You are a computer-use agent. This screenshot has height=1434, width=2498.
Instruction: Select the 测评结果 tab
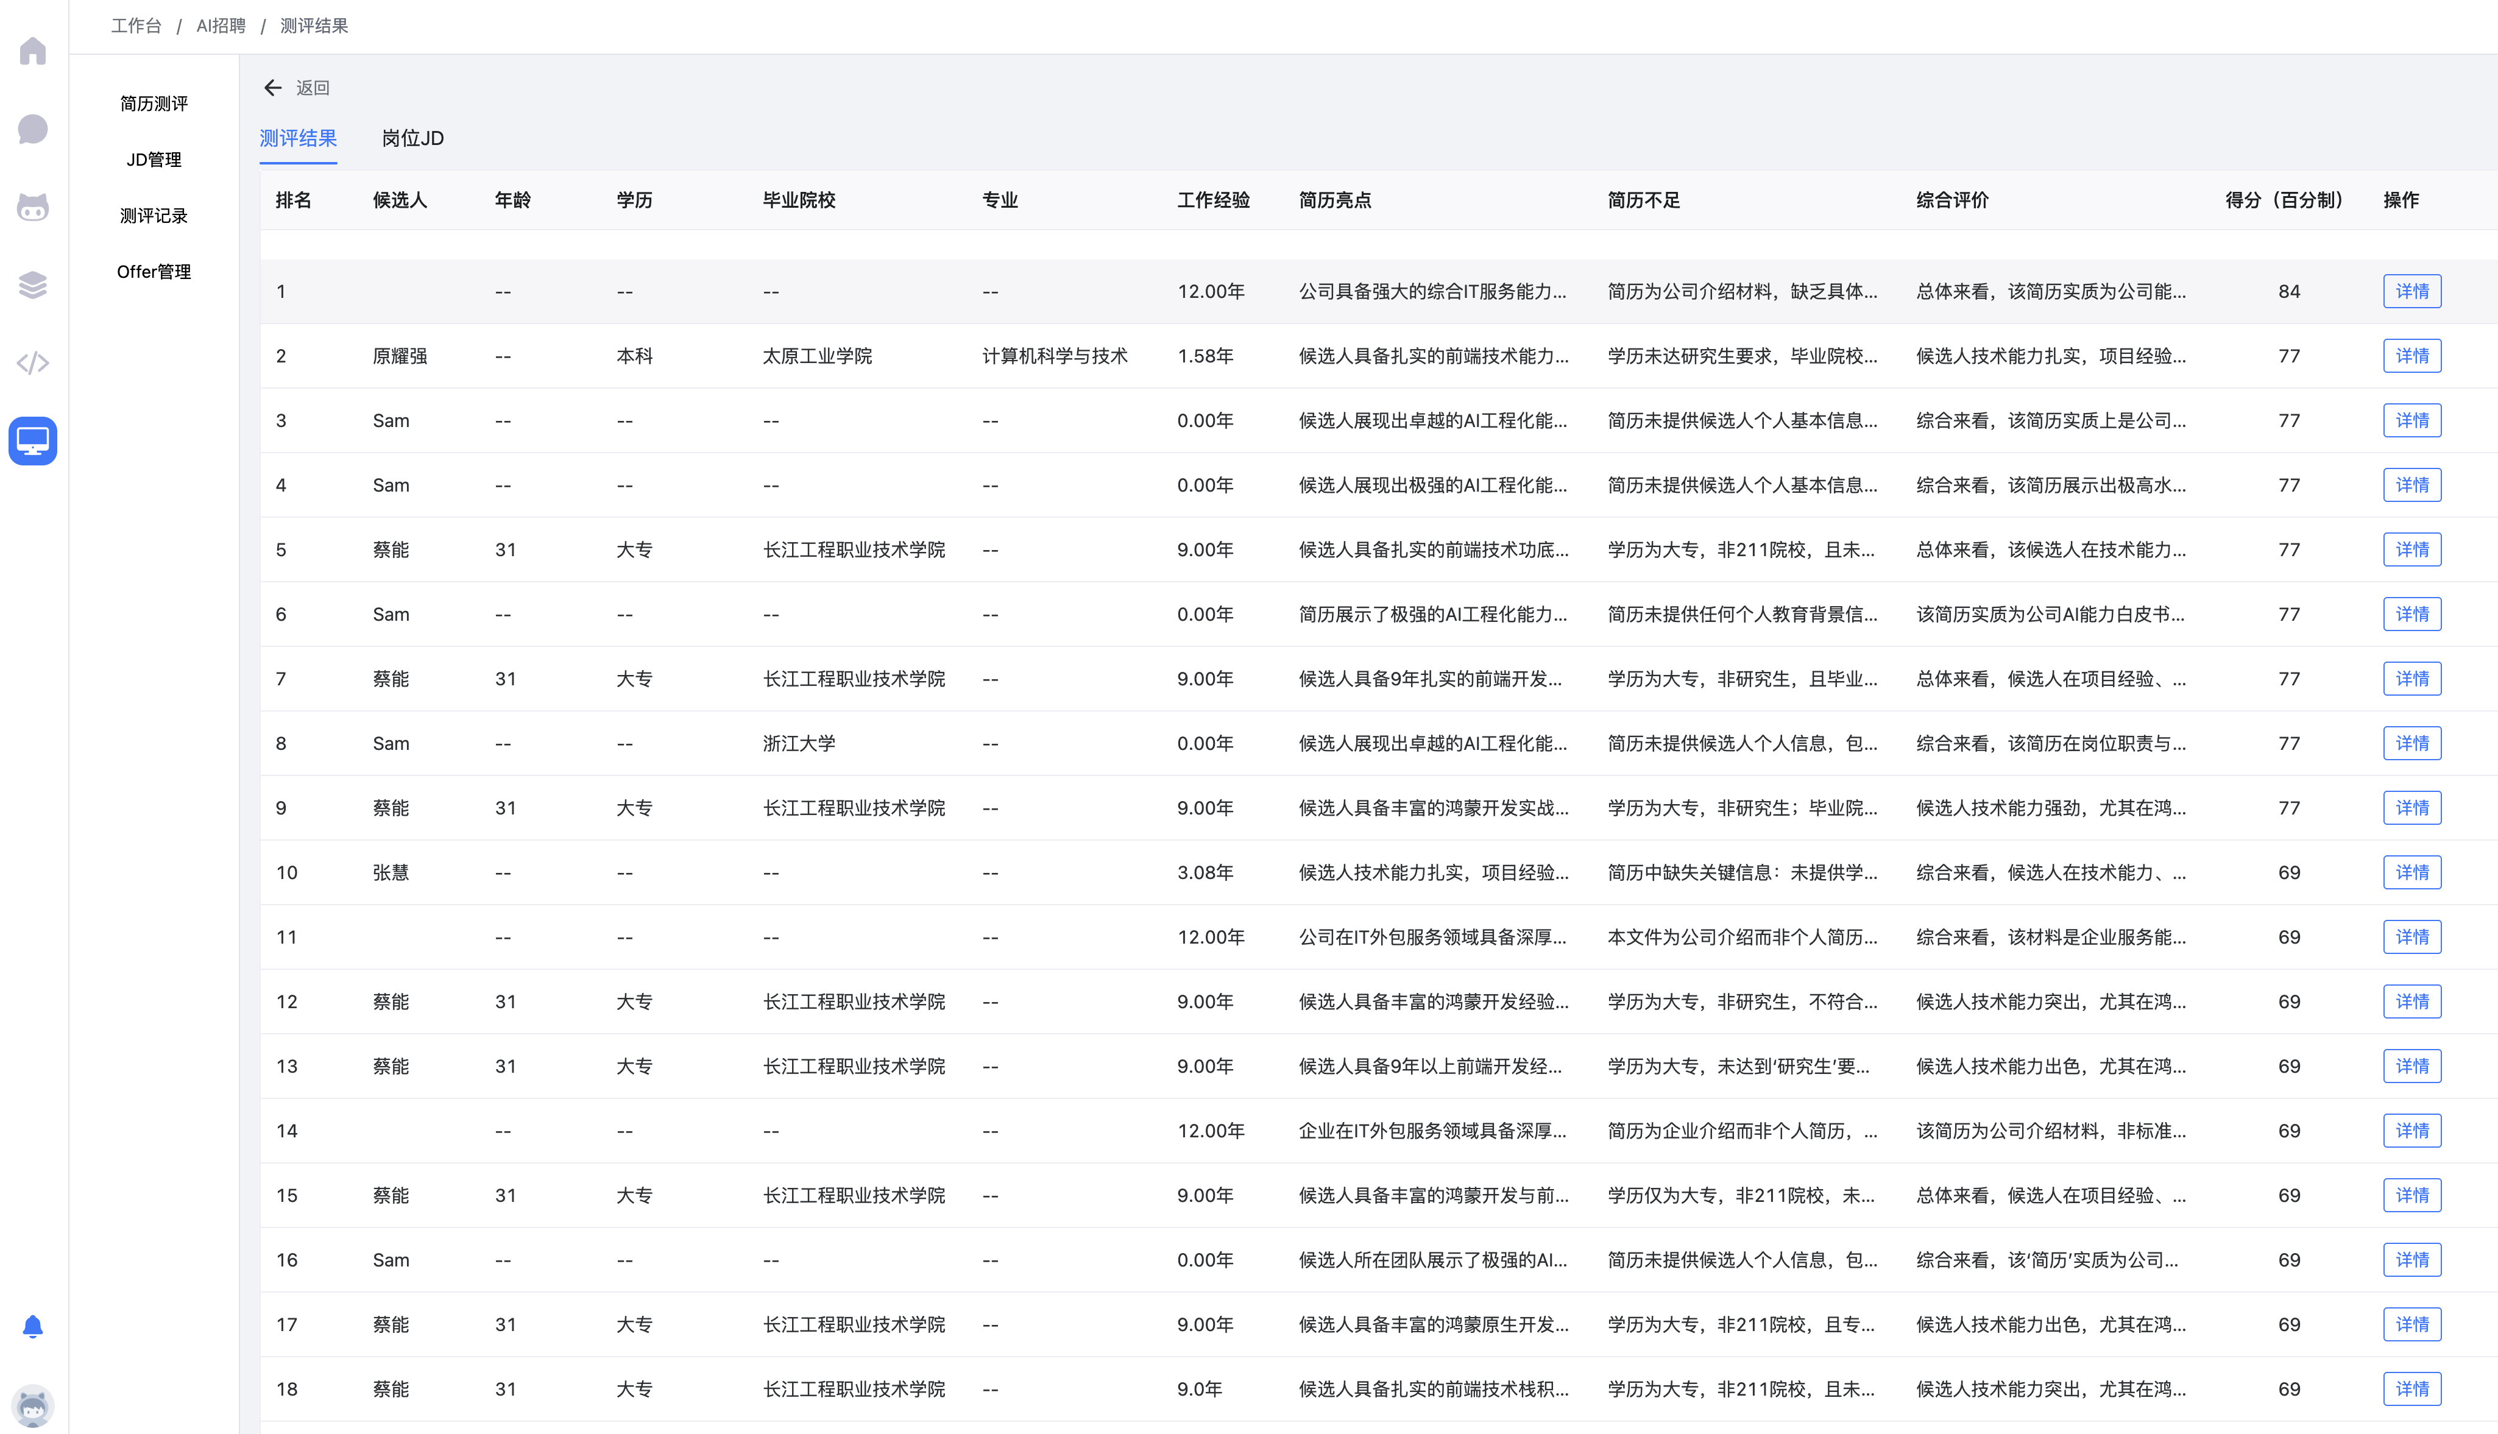pyautogui.click(x=297, y=138)
